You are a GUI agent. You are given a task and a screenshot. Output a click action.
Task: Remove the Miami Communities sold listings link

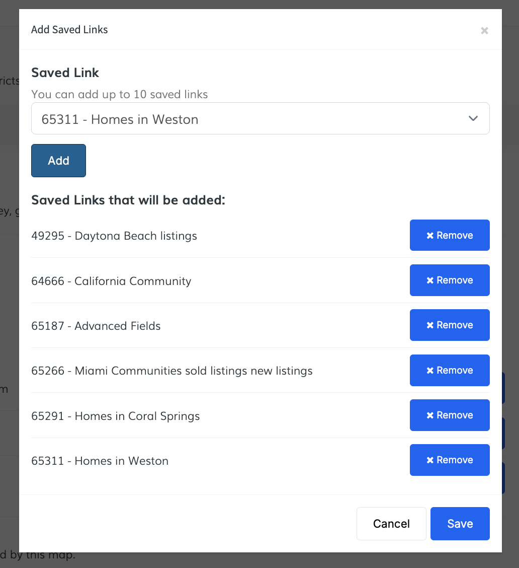pos(449,370)
